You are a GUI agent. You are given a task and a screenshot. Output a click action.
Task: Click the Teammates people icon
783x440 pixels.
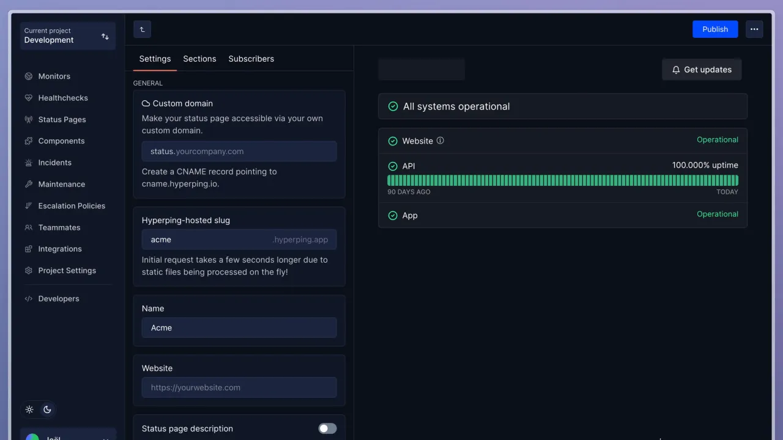tap(28, 227)
